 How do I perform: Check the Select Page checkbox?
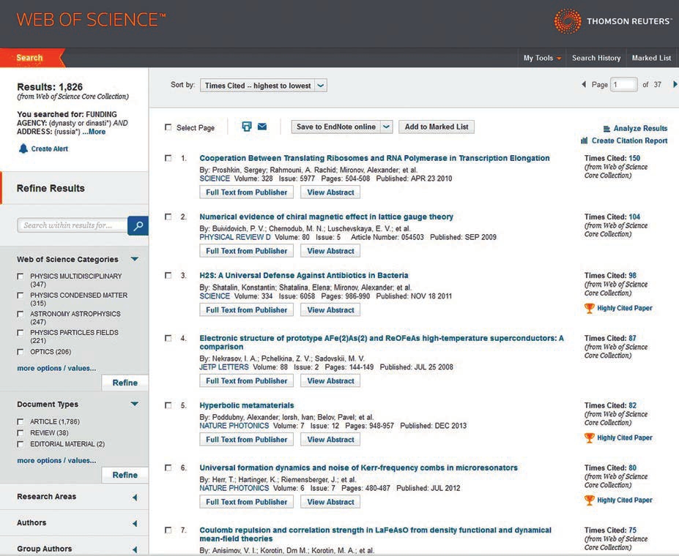coord(168,127)
